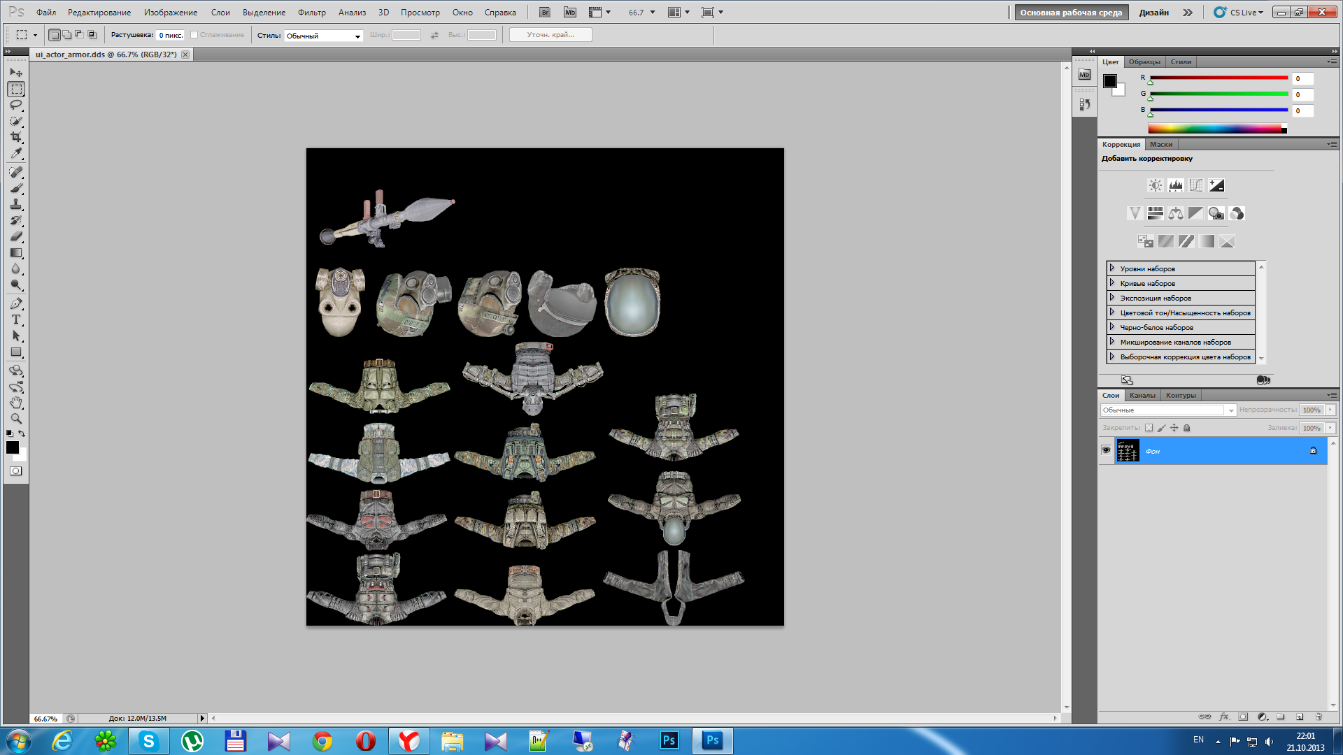
Task: Select the Horizontal Type tool
Action: (16, 319)
